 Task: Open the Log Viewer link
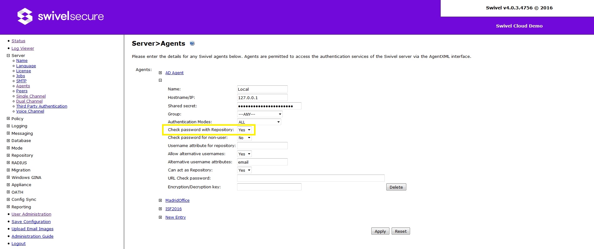[23, 48]
